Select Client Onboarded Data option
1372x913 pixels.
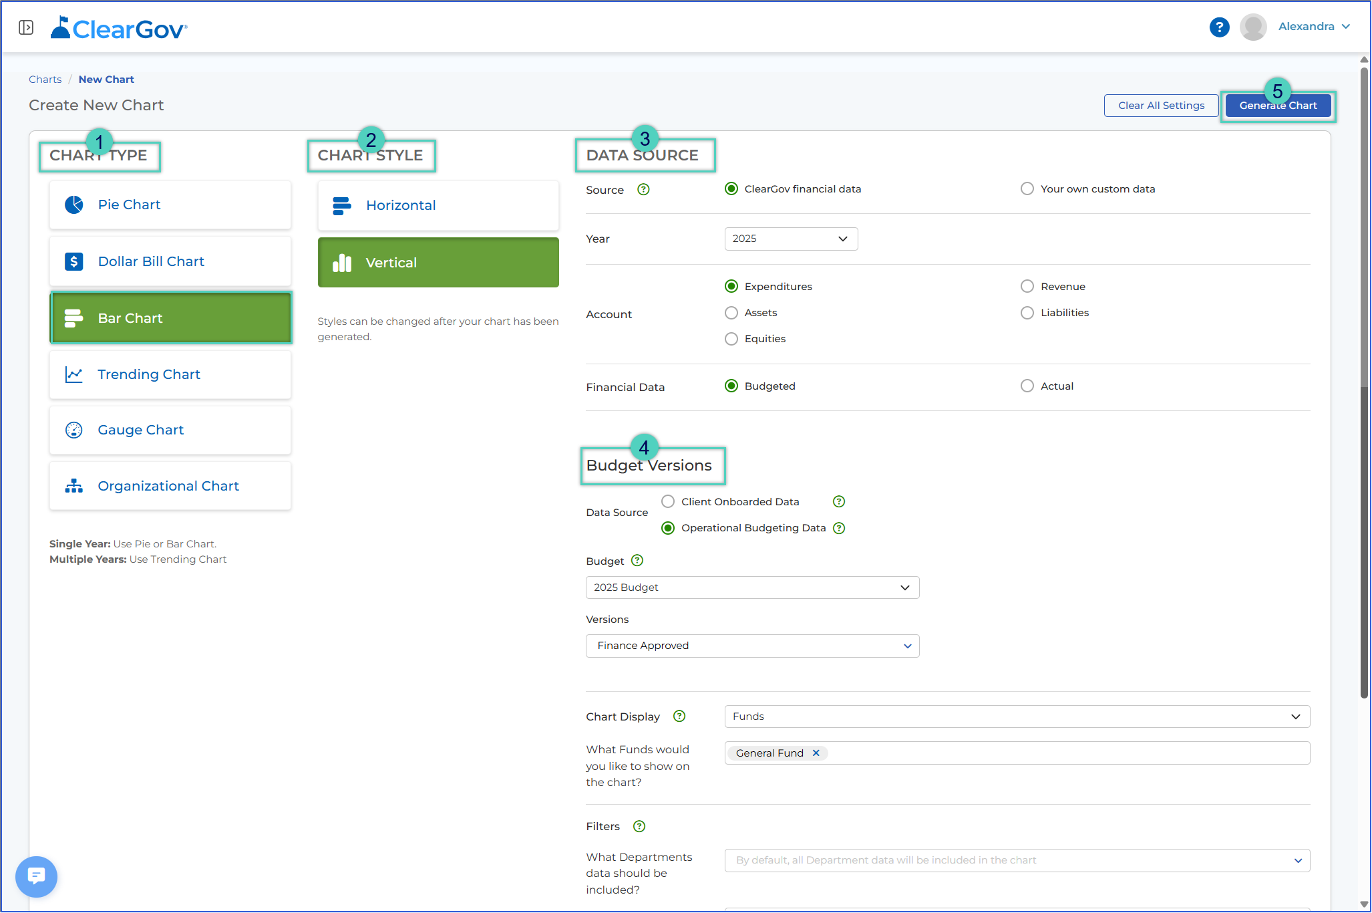[x=668, y=501]
